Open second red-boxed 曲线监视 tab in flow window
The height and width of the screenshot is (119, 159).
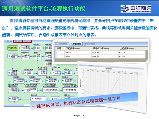[27, 41]
